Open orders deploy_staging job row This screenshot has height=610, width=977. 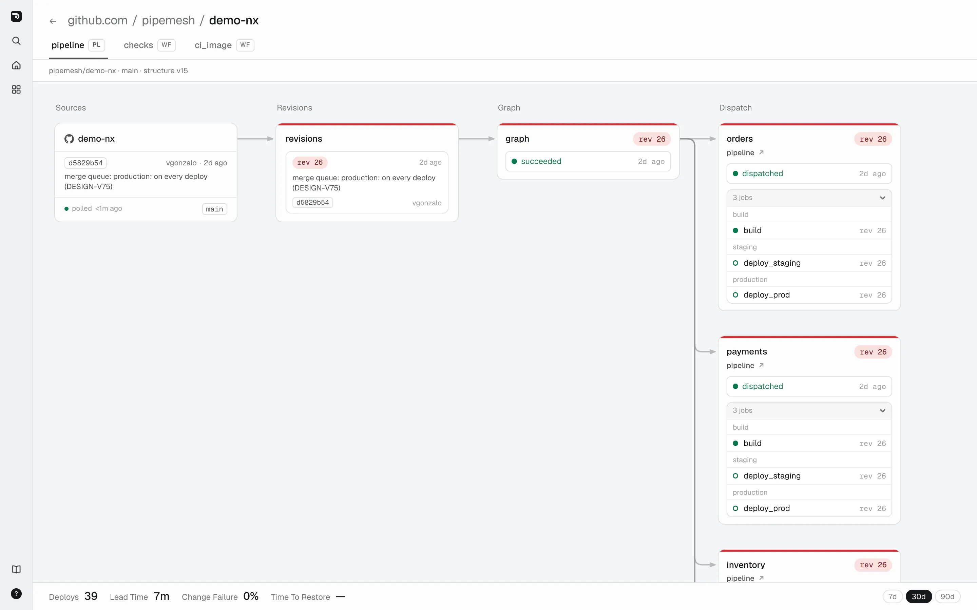coord(809,263)
